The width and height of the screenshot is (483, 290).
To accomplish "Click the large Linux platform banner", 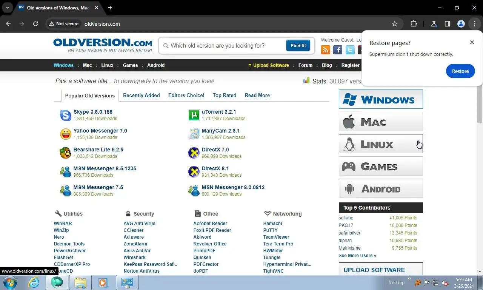I will [381, 144].
